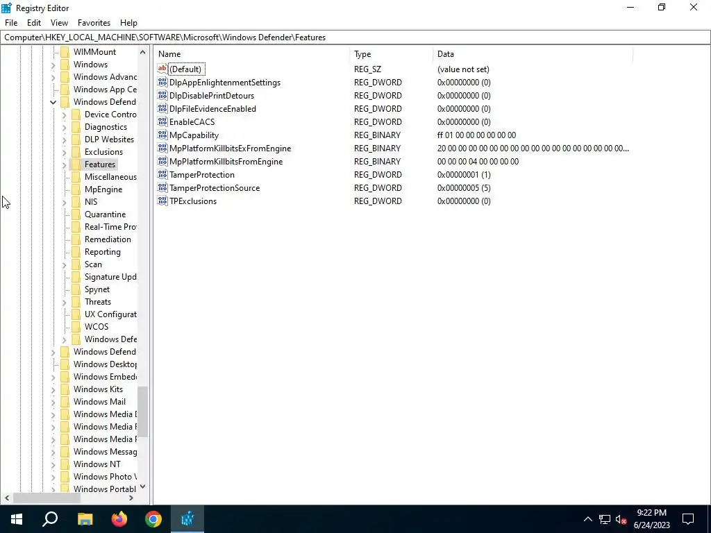711x533 pixels.
Task: Click the tree scroll up arrow
Action: [x=143, y=52]
